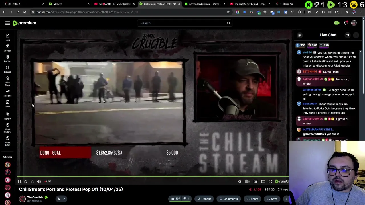The width and height of the screenshot is (365, 205).
Task: Open the browser extensions puzzle icon
Action: [299, 12]
